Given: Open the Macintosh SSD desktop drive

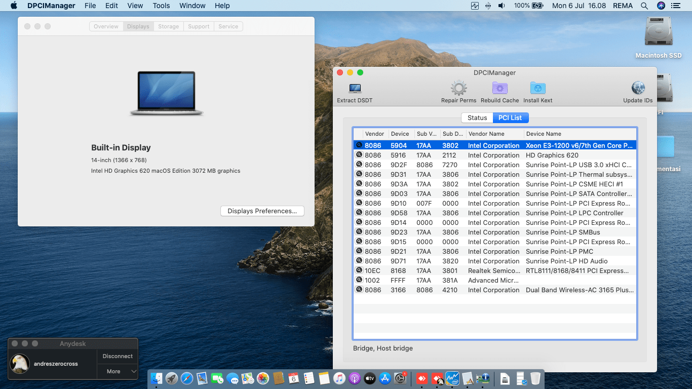Looking at the screenshot, I should click(x=658, y=31).
